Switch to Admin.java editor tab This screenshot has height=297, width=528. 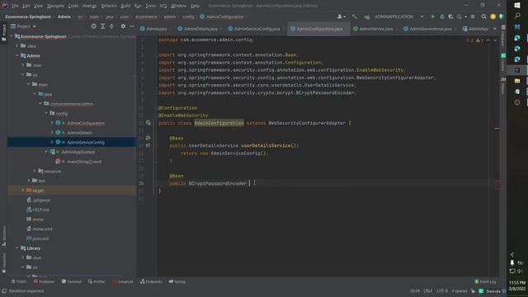pos(155,29)
